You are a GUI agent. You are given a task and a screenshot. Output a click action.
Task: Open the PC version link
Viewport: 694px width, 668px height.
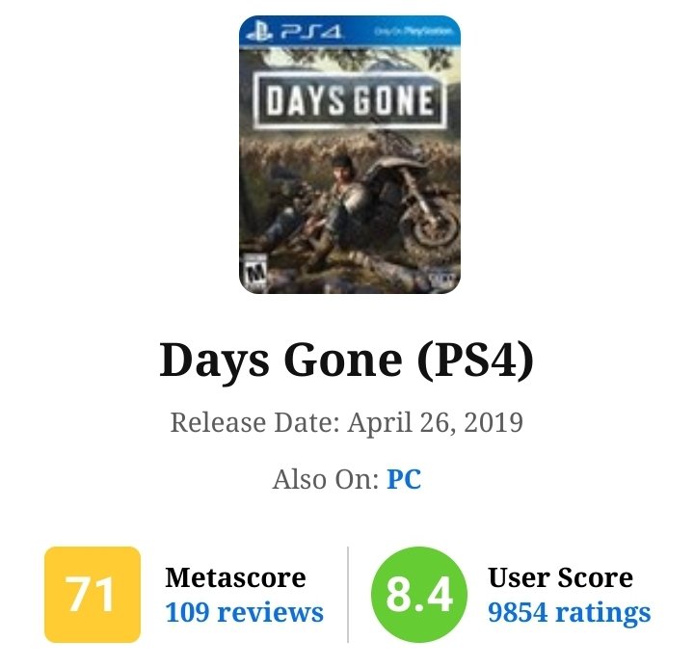point(404,479)
